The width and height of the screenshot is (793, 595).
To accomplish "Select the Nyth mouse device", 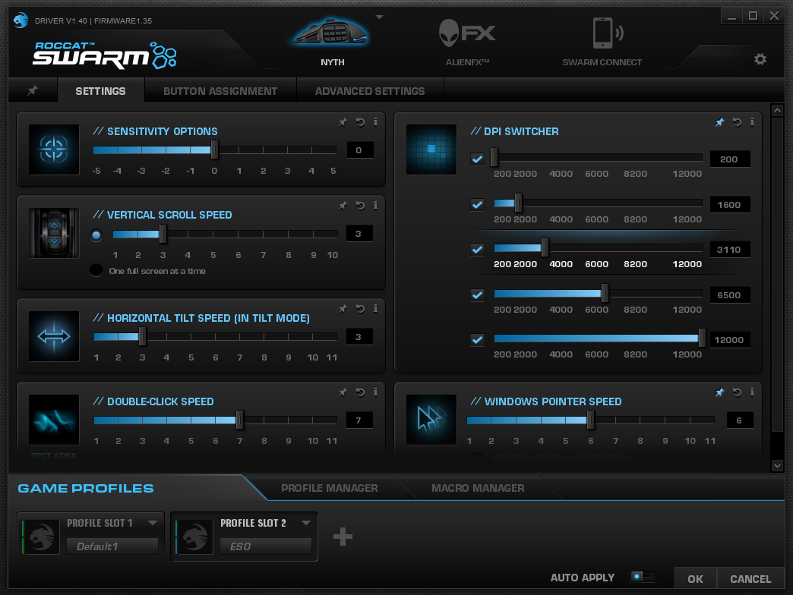I will [x=332, y=42].
